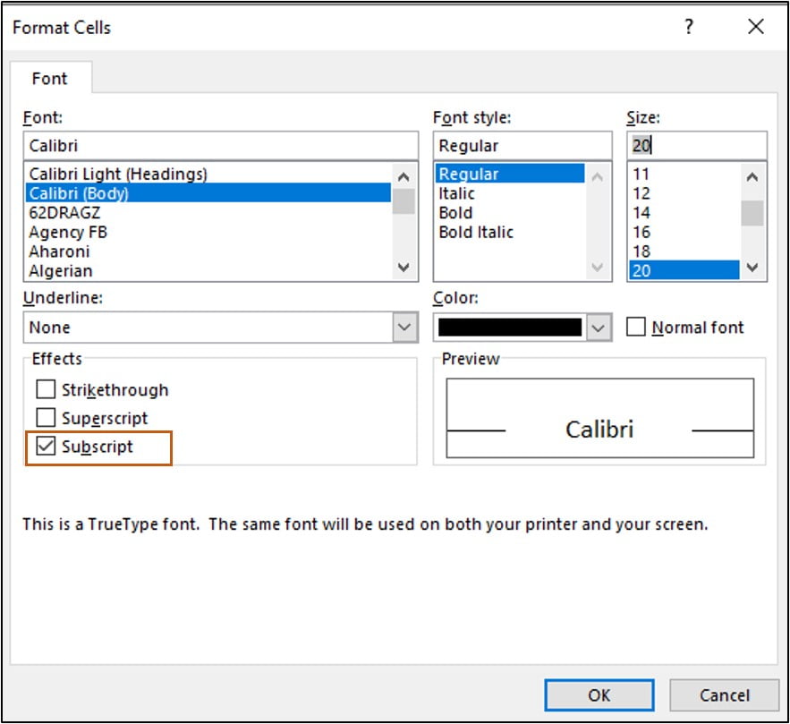This screenshot has width=790, height=724.
Task: Enable the Superscript effect
Action: click(x=47, y=418)
